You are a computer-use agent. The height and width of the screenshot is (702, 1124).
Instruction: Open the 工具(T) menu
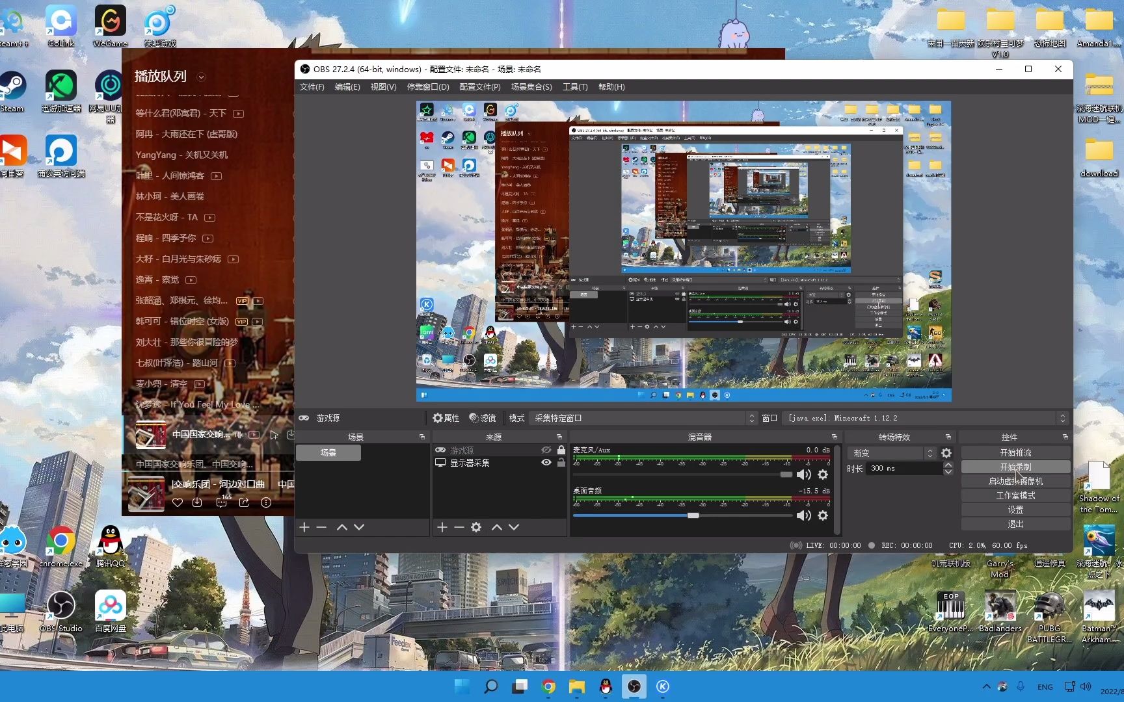click(575, 87)
